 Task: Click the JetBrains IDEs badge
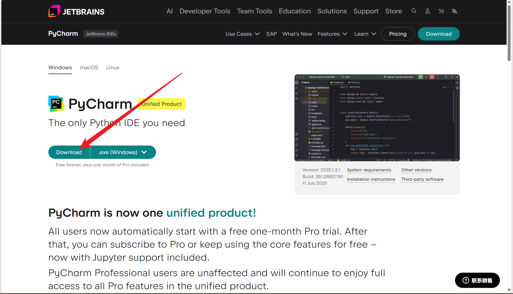tap(101, 34)
